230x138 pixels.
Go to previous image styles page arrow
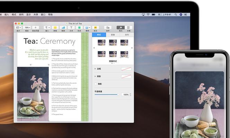pyautogui.click(x=94, y=48)
